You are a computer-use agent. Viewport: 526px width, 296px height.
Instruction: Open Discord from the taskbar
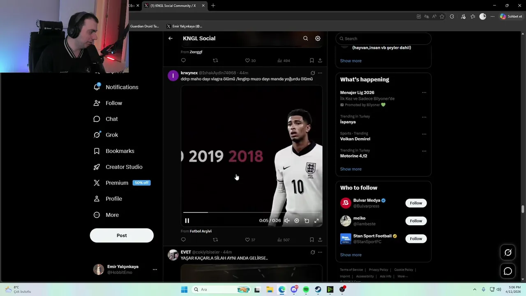coord(294,290)
